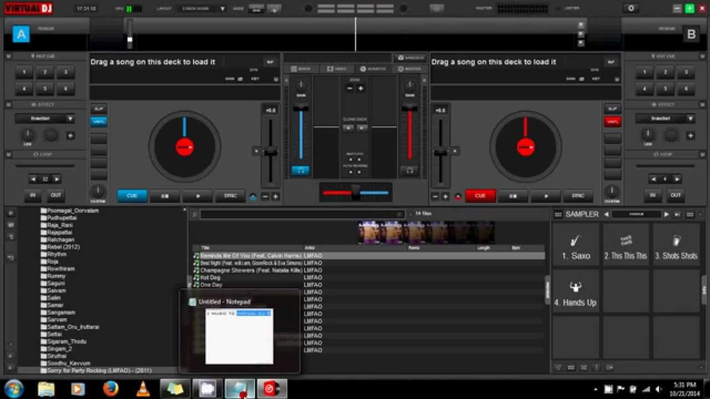Switch to the Scratch mixer tab
710x399 pixels.
click(374, 69)
